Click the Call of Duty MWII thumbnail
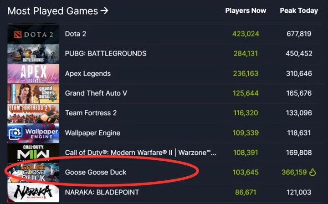 click(33, 153)
